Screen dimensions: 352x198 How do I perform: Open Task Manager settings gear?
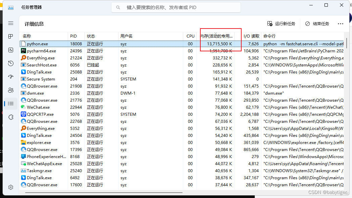pyautogui.click(x=11, y=187)
